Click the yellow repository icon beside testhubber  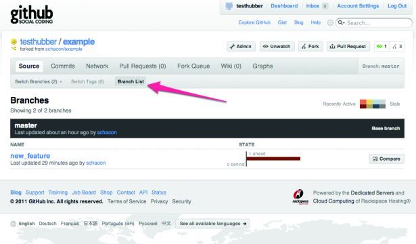point(14,42)
